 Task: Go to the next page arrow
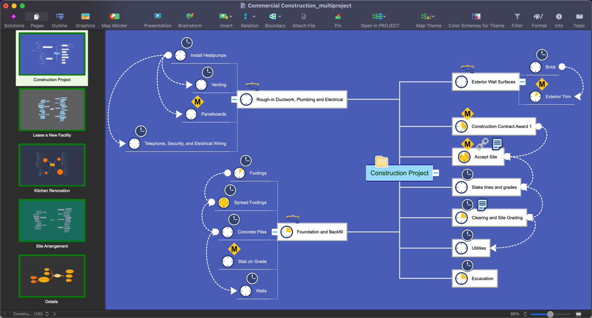tap(54, 314)
